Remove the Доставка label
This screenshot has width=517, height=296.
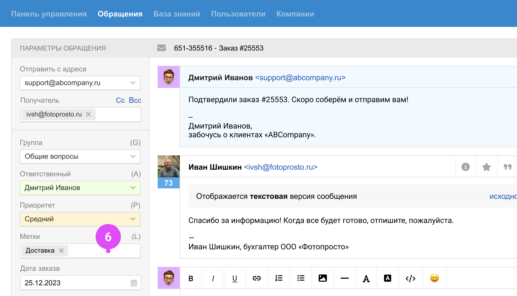[62, 250]
